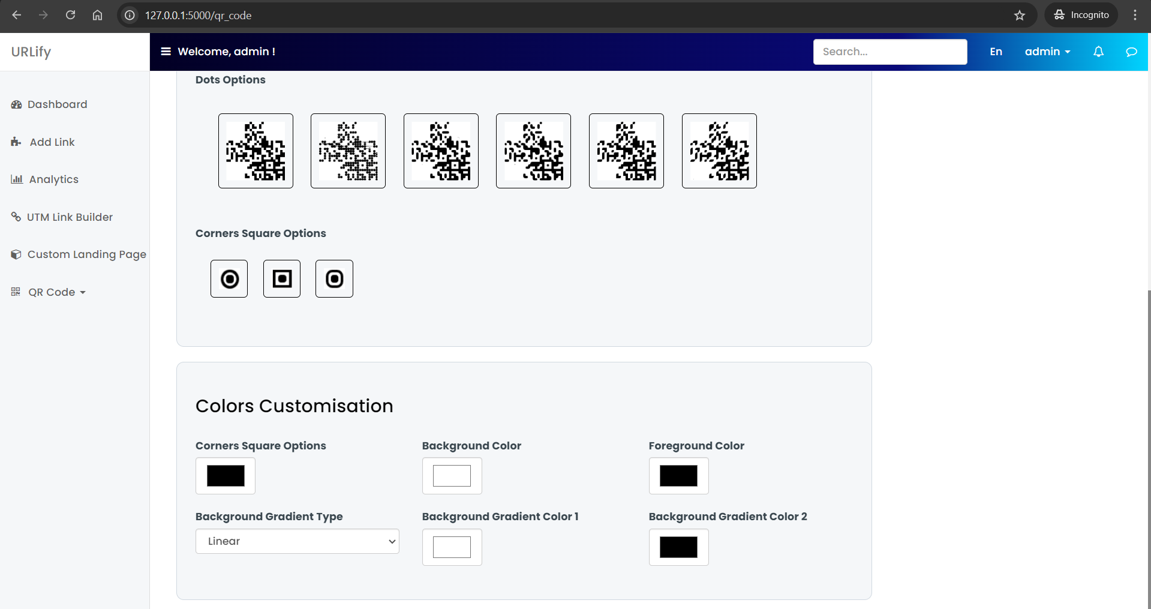The image size is (1151, 609).
Task: Choose the square corner style option
Action: pyautogui.click(x=282, y=278)
